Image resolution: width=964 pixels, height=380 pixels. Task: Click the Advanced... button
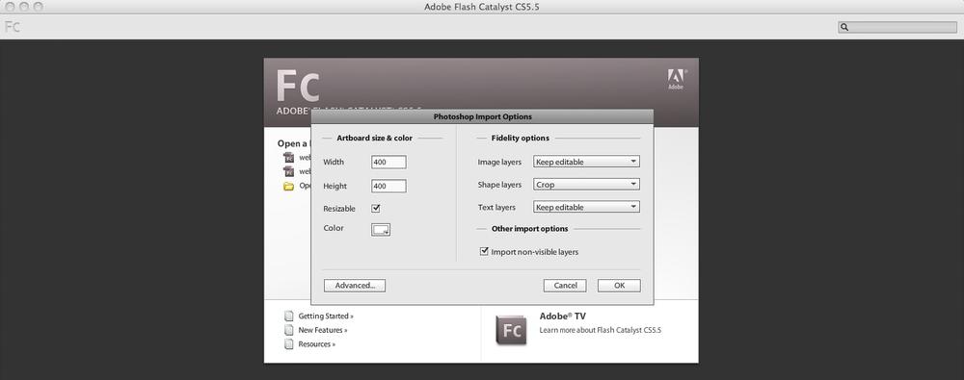(355, 286)
